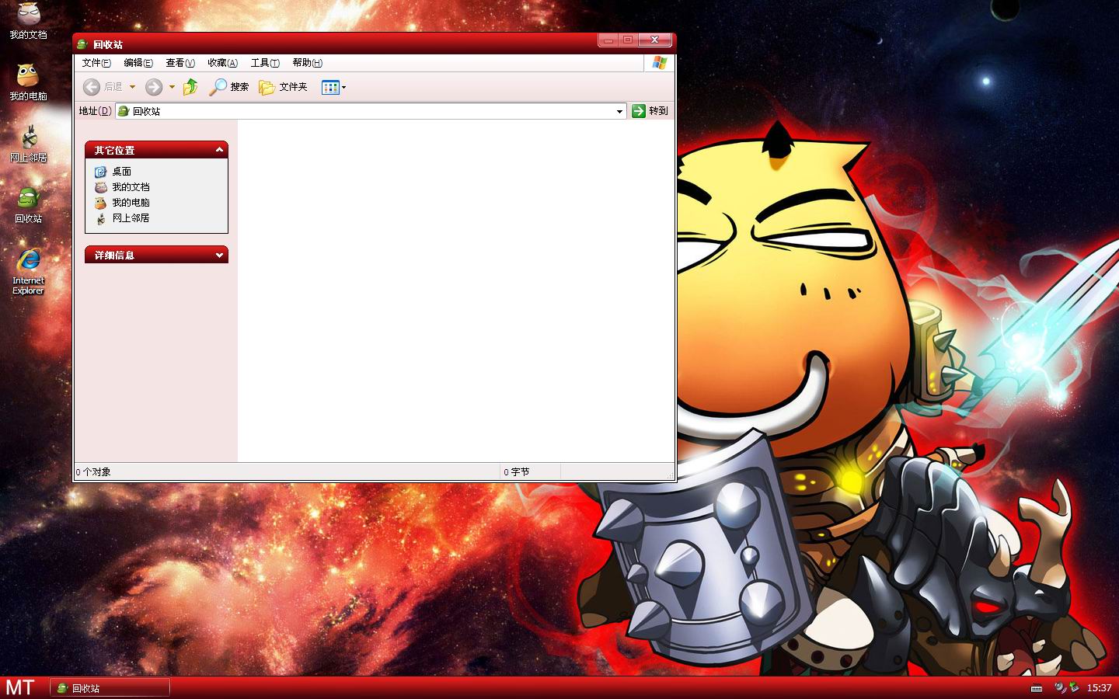This screenshot has height=699, width=1119.
Task: Open back history dropdown arrow
Action: [x=132, y=87]
